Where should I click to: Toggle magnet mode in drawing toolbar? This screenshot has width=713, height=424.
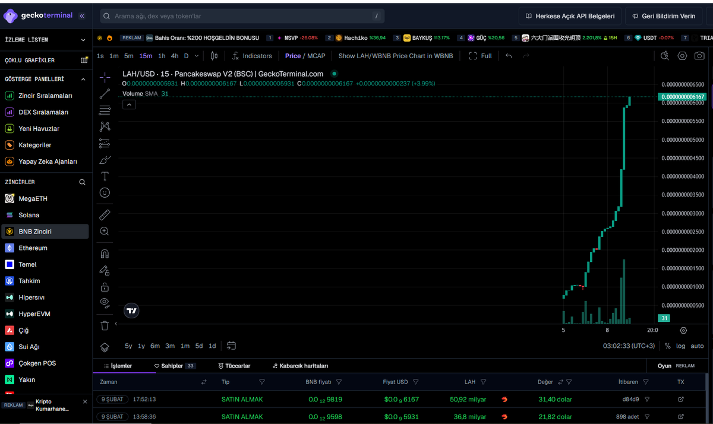pos(105,254)
